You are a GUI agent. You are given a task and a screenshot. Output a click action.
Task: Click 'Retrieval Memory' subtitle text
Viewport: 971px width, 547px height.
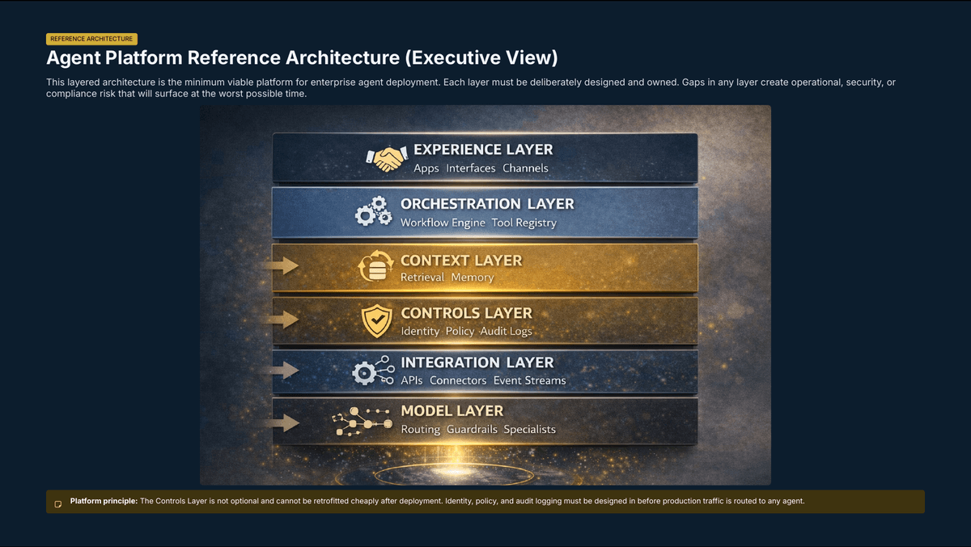447,278
